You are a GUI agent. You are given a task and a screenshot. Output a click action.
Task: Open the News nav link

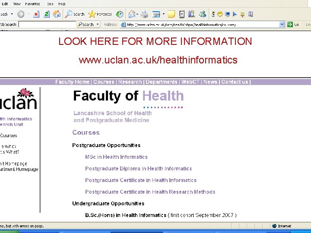coord(210,82)
